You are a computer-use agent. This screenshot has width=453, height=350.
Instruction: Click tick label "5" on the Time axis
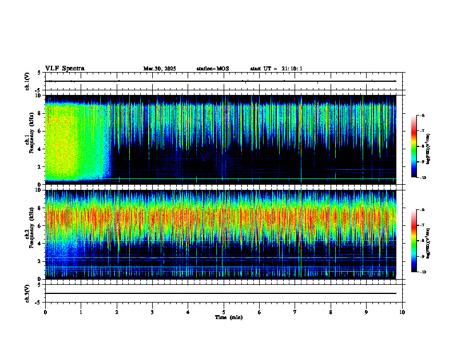[x=224, y=312]
